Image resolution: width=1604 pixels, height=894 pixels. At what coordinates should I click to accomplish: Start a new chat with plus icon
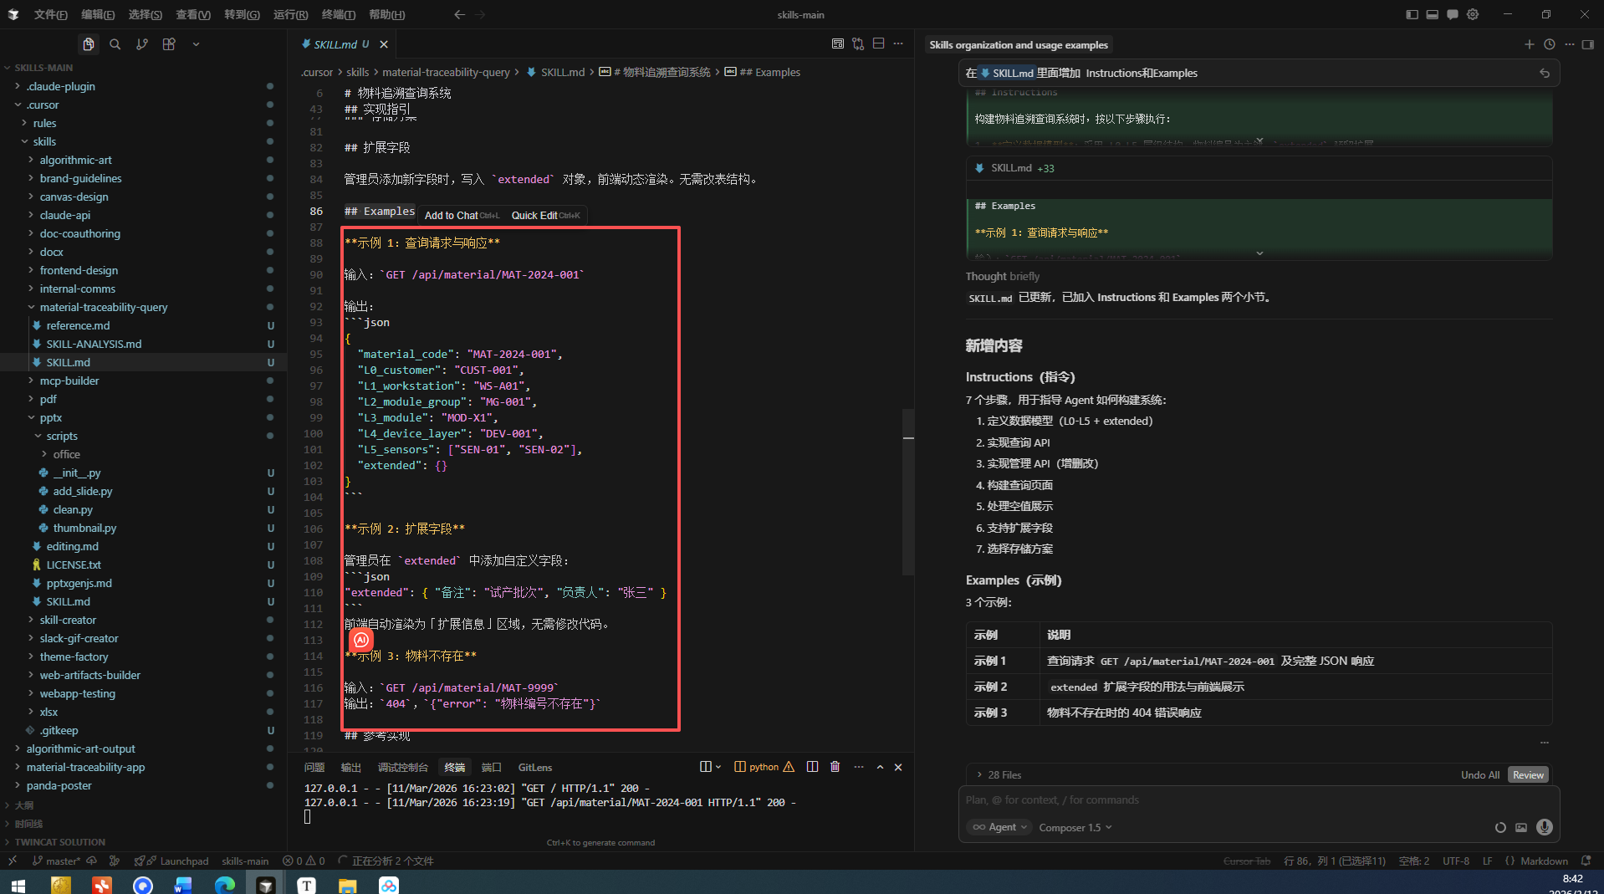pos(1529,44)
